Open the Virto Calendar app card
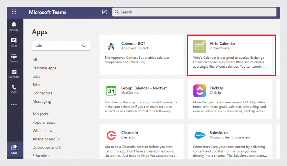Image resolution: width=287 pixels, height=166 pixels. click(x=231, y=55)
